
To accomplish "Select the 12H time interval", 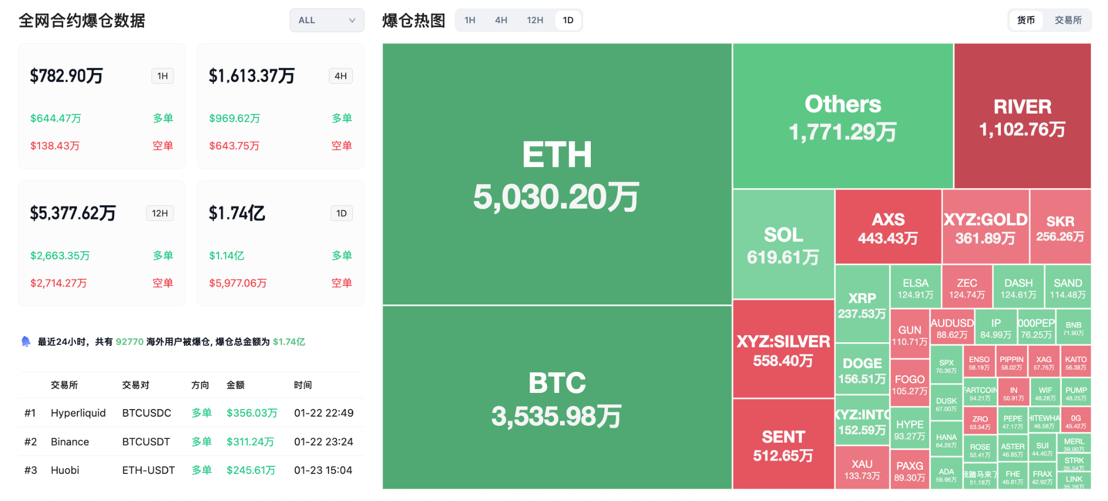I will coord(535,20).
